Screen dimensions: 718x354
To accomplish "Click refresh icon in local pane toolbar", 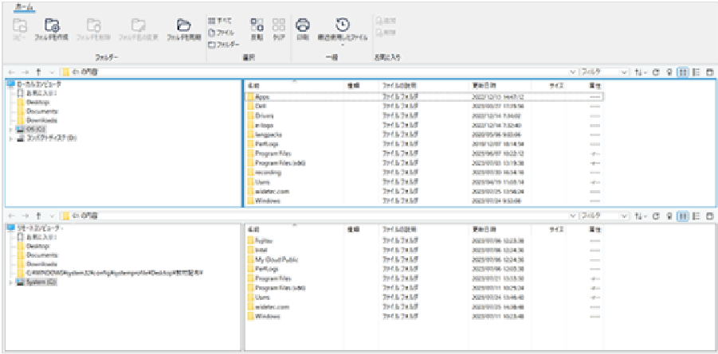I will click(x=656, y=72).
